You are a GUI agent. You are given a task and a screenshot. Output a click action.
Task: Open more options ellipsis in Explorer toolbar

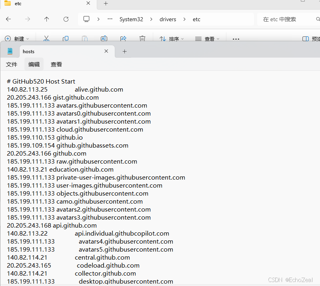[x=236, y=39]
